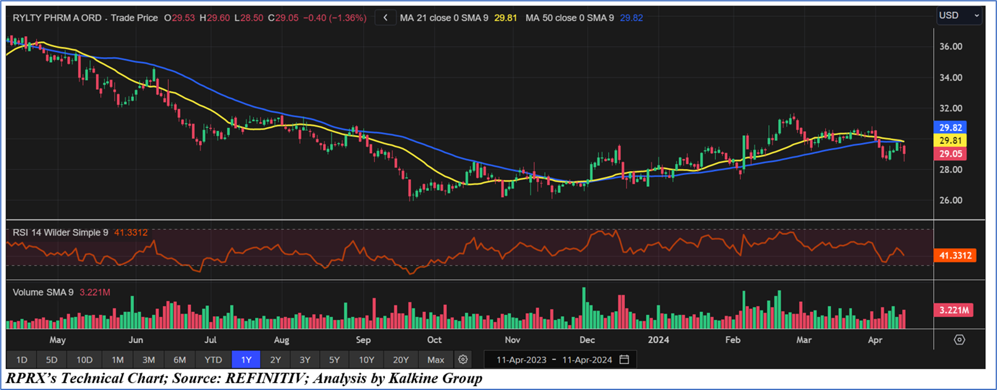Select the MA 21 close indicator label
The image size is (997, 390).
click(x=444, y=18)
